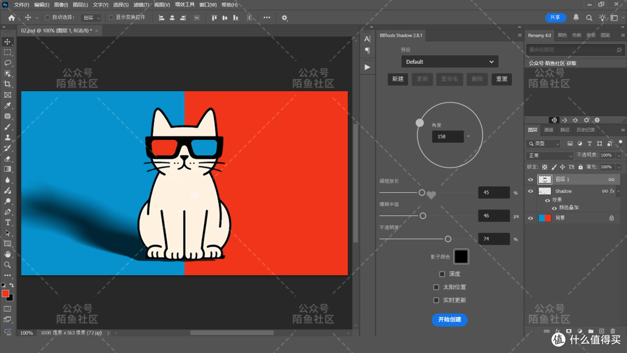Image resolution: width=627 pixels, height=353 pixels.
Task: Select the Lasso tool
Action: click(x=8, y=63)
